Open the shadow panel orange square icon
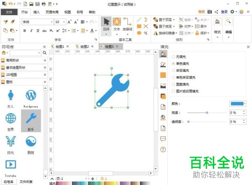This screenshot has width=252, height=185. 163,97
